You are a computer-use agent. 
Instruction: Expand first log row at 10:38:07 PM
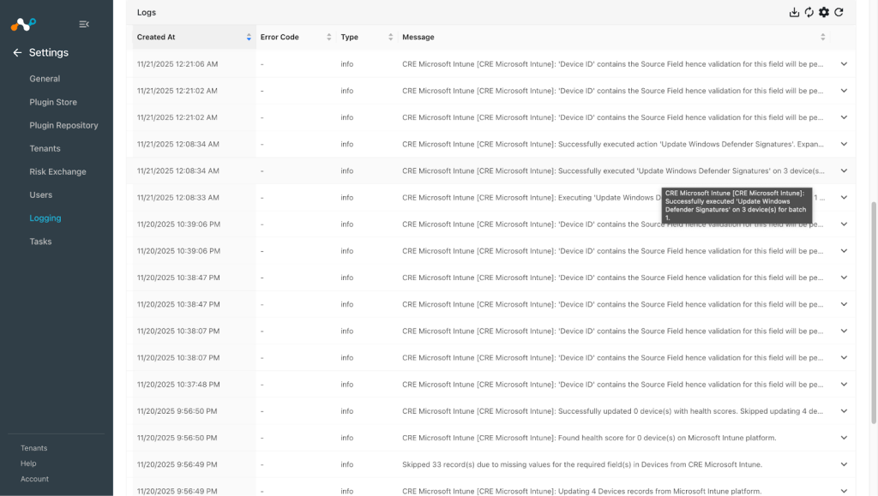pos(844,331)
